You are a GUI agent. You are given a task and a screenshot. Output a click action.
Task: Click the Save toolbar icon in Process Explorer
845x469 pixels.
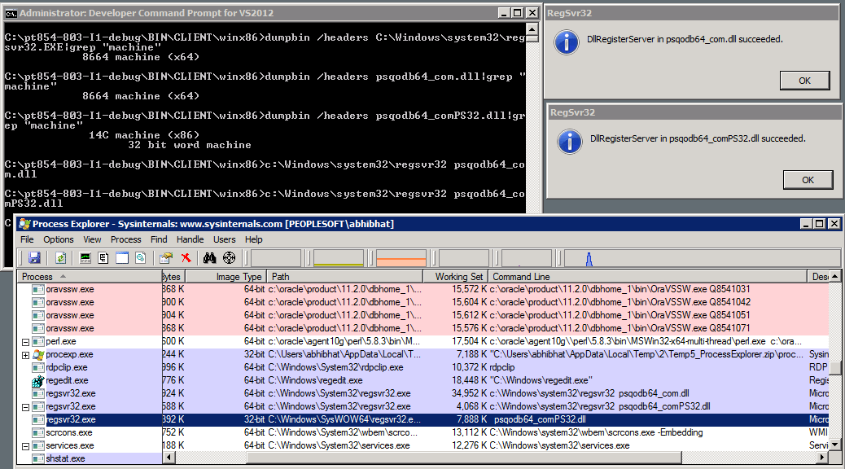pos(34,257)
